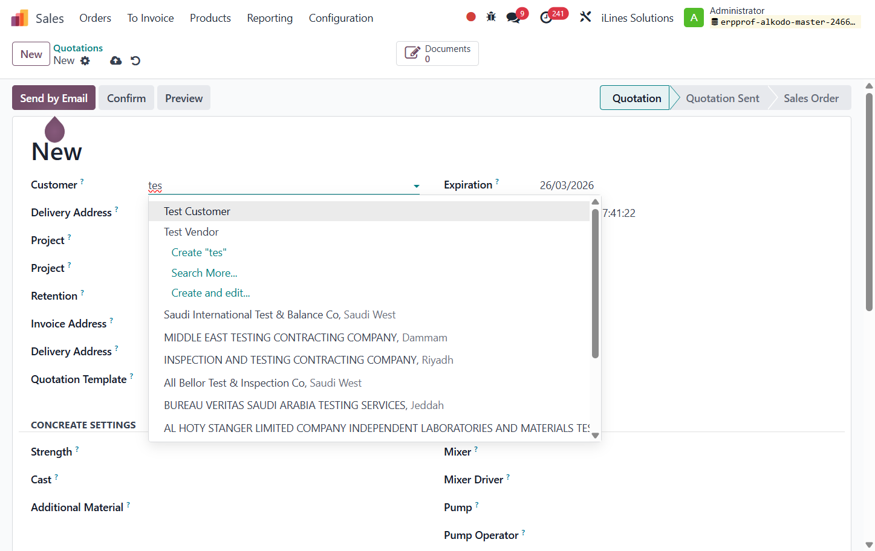Choose Test Vendor from suggestions
This screenshot has height=551, width=875.
coord(369,232)
